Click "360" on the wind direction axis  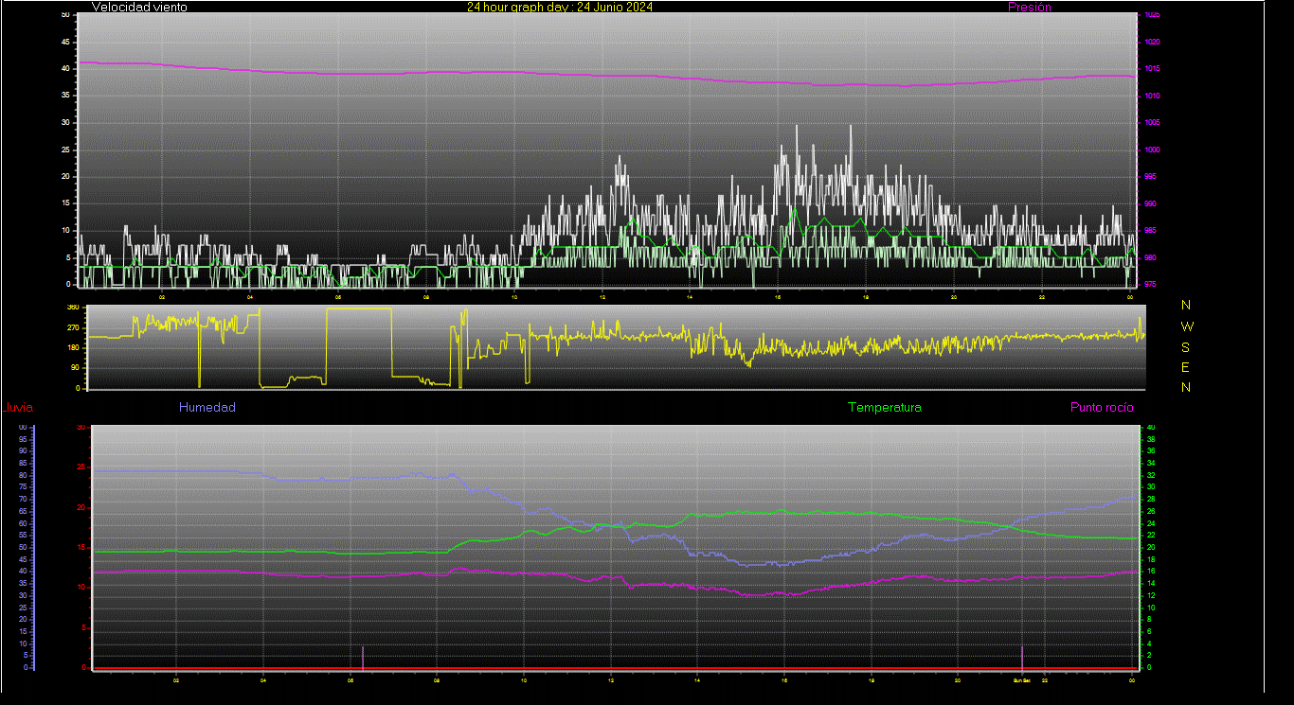click(x=73, y=308)
